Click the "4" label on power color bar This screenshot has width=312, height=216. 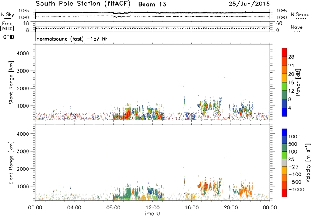[x=290, y=108]
